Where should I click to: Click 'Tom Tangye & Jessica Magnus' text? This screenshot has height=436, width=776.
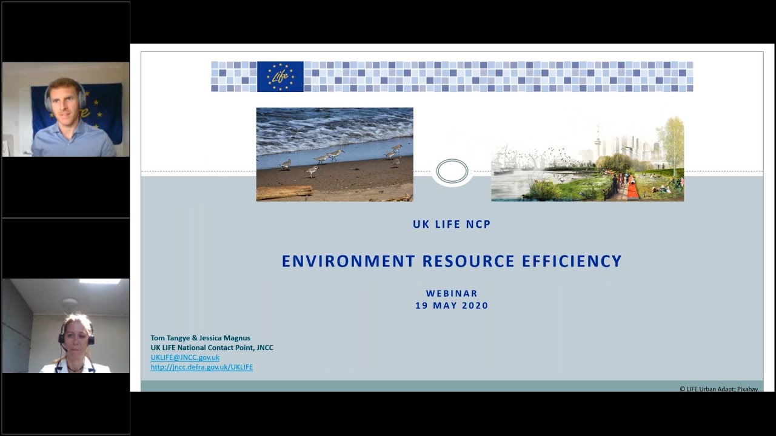point(200,338)
